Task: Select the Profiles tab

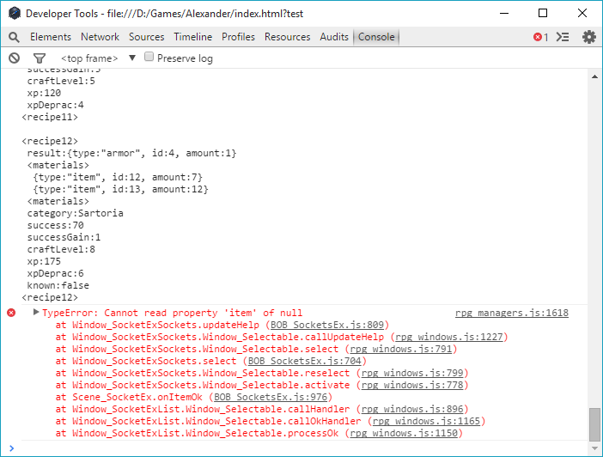Action: [x=238, y=37]
